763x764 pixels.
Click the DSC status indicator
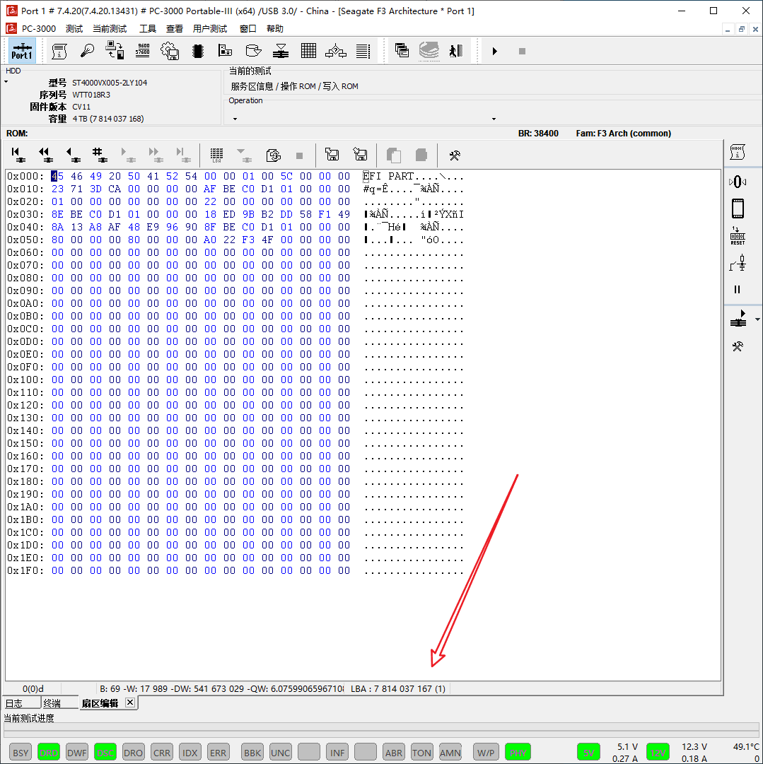105,752
